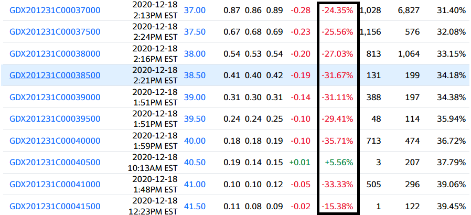Select the -24.35% change cell

click(337, 10)
